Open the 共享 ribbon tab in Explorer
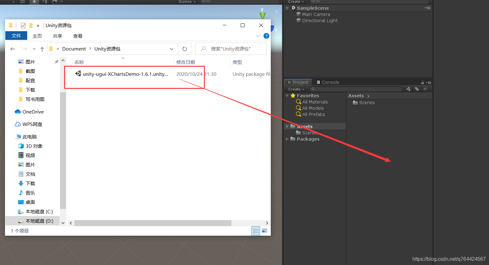The height and width of the screenshot is (265, 489). point(58,36)
